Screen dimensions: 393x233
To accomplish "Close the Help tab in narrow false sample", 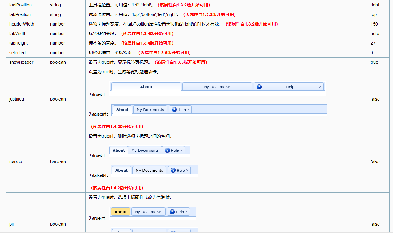I will (x=187, y=170).
